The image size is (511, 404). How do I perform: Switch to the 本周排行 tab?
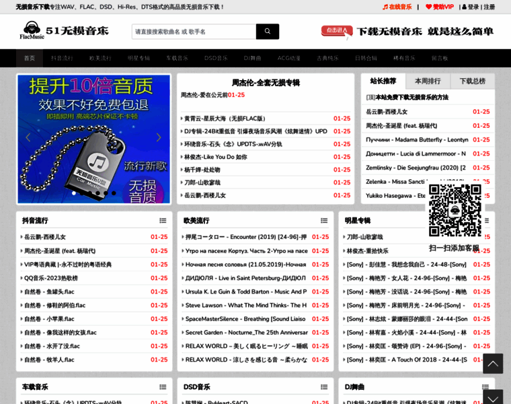pos(428,81)
